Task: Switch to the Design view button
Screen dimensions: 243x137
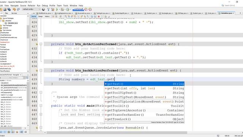Action: point(41,16)
